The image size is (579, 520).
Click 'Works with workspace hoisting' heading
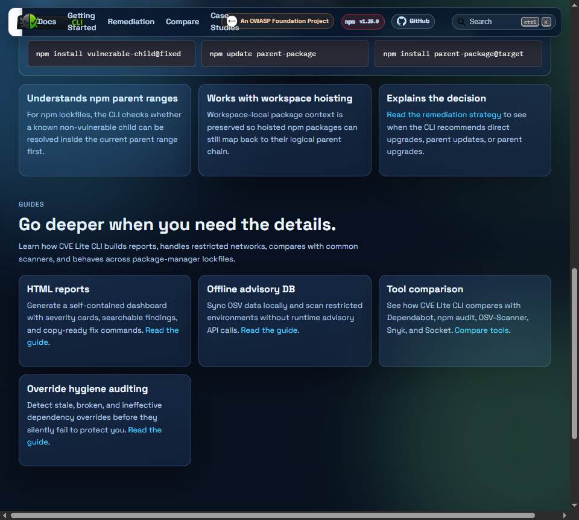279,98
